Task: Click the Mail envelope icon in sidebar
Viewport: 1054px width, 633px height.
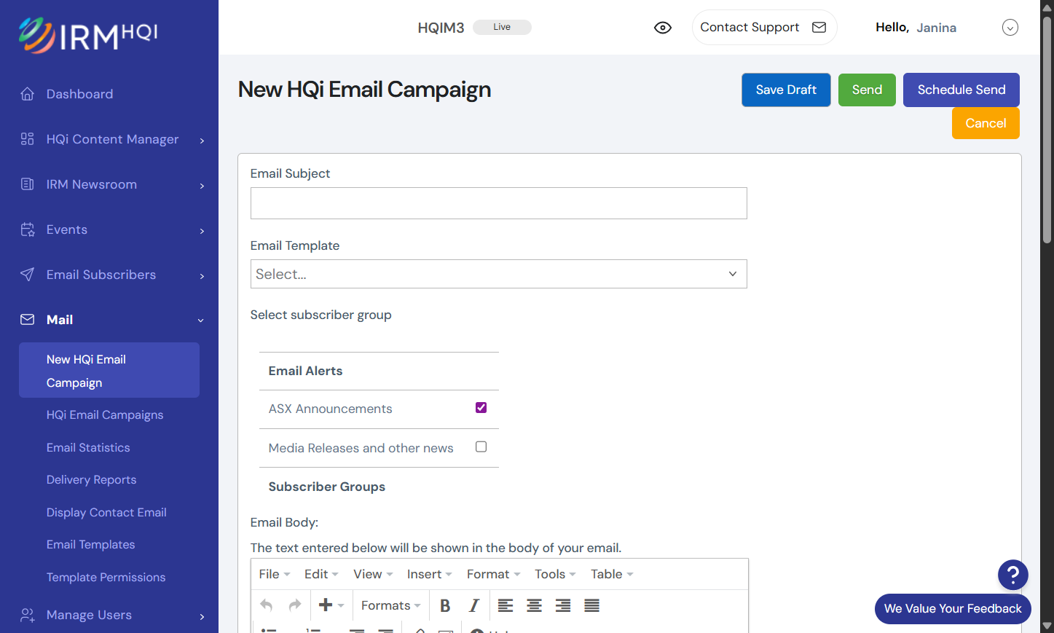Action: [28, 320]
